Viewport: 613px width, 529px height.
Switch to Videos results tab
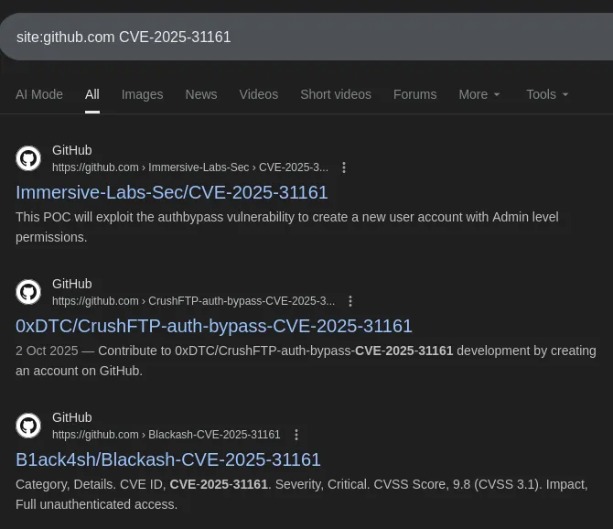pos(258,94)
